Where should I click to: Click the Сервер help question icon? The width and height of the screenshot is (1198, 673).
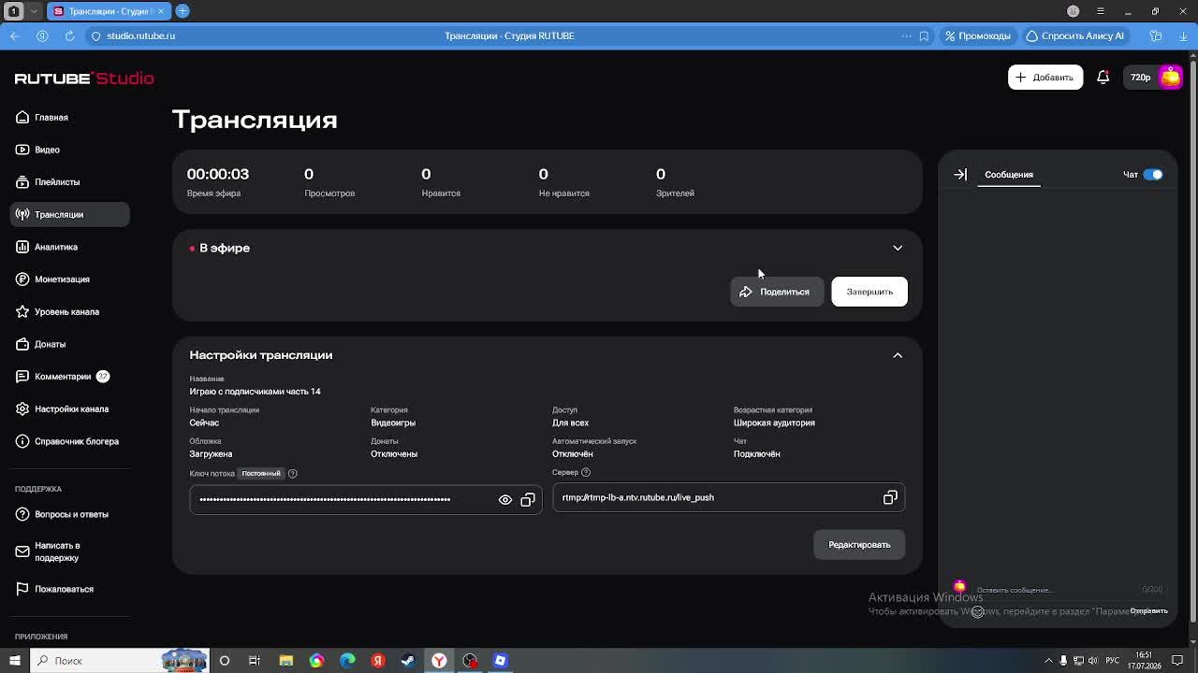(586, 472)
